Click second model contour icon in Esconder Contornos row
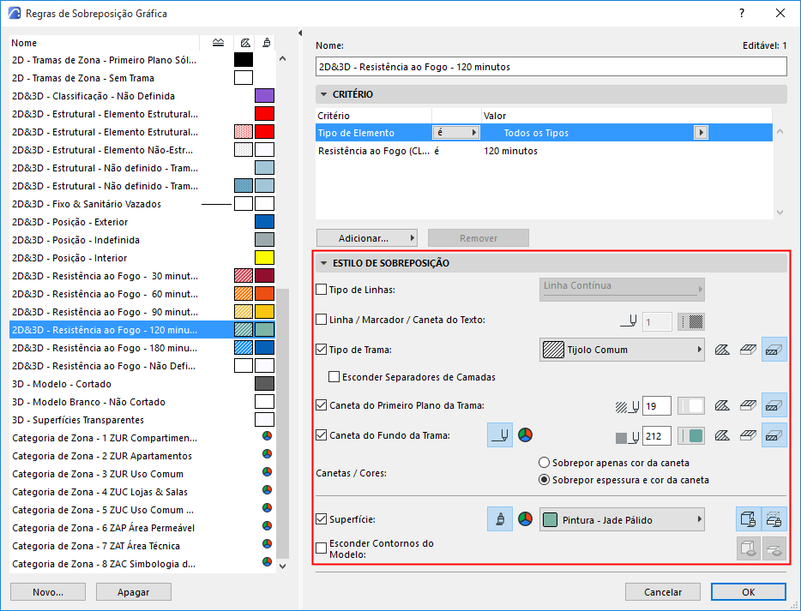801x611 pixels. (774, 548)
